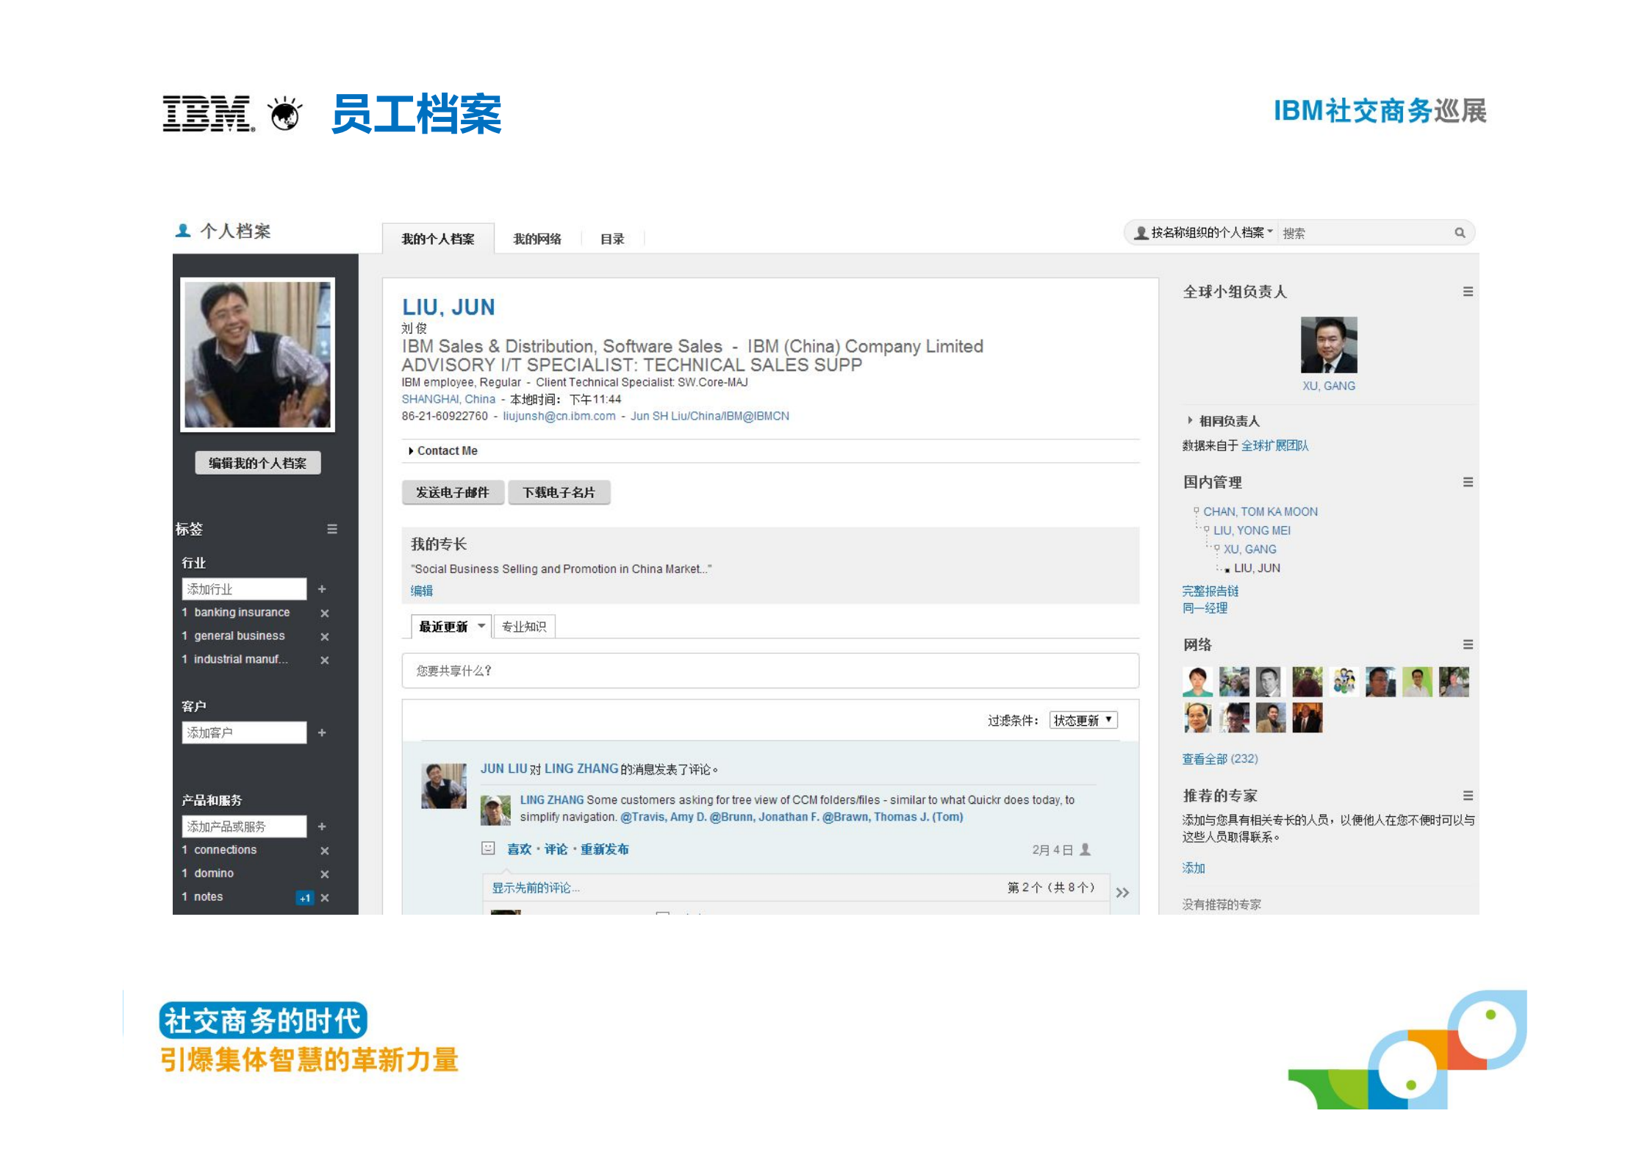This screenshot has height=1166, width=1650.
Task: Open the 最近更新 dropdown
Action: pyautogui.click(x=448, y=625)
